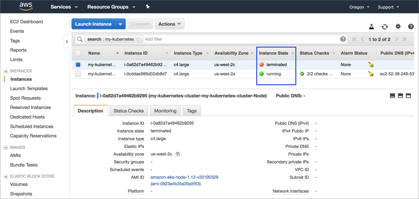
Task: Open the experiments flask icon
Action: (372, 27)
